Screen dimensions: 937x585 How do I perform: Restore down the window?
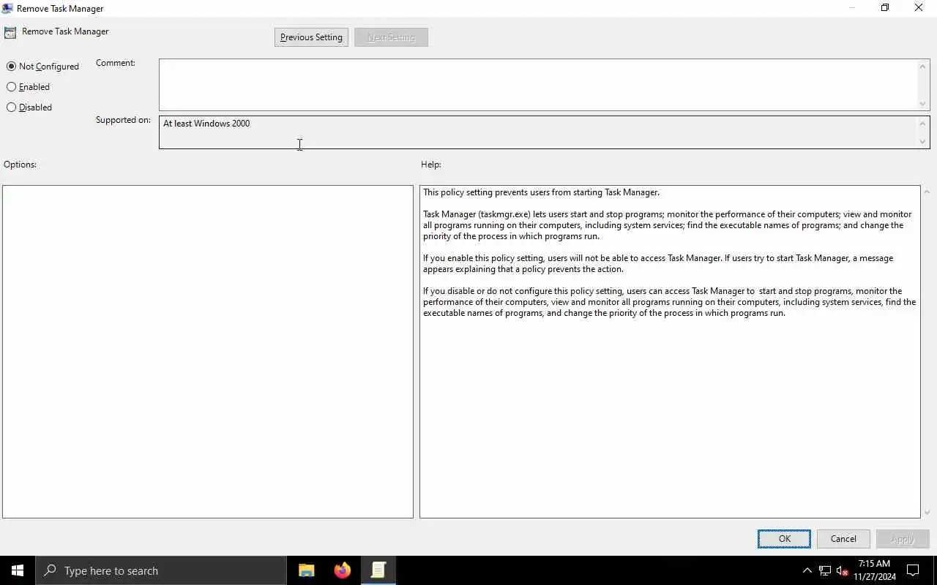[x=885, y=8]
